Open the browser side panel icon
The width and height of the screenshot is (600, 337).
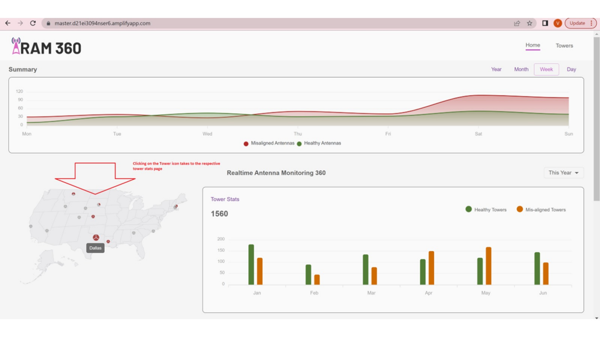545,23
